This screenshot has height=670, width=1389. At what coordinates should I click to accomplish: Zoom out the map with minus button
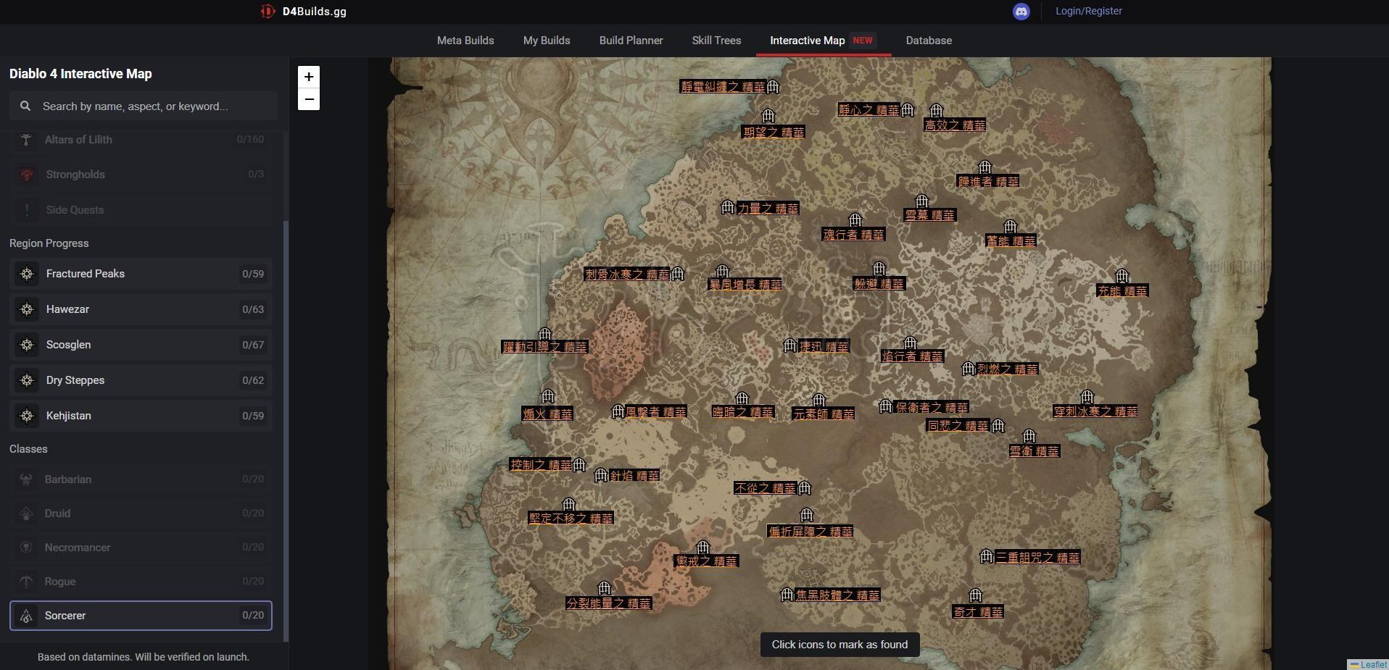(309, 99)
